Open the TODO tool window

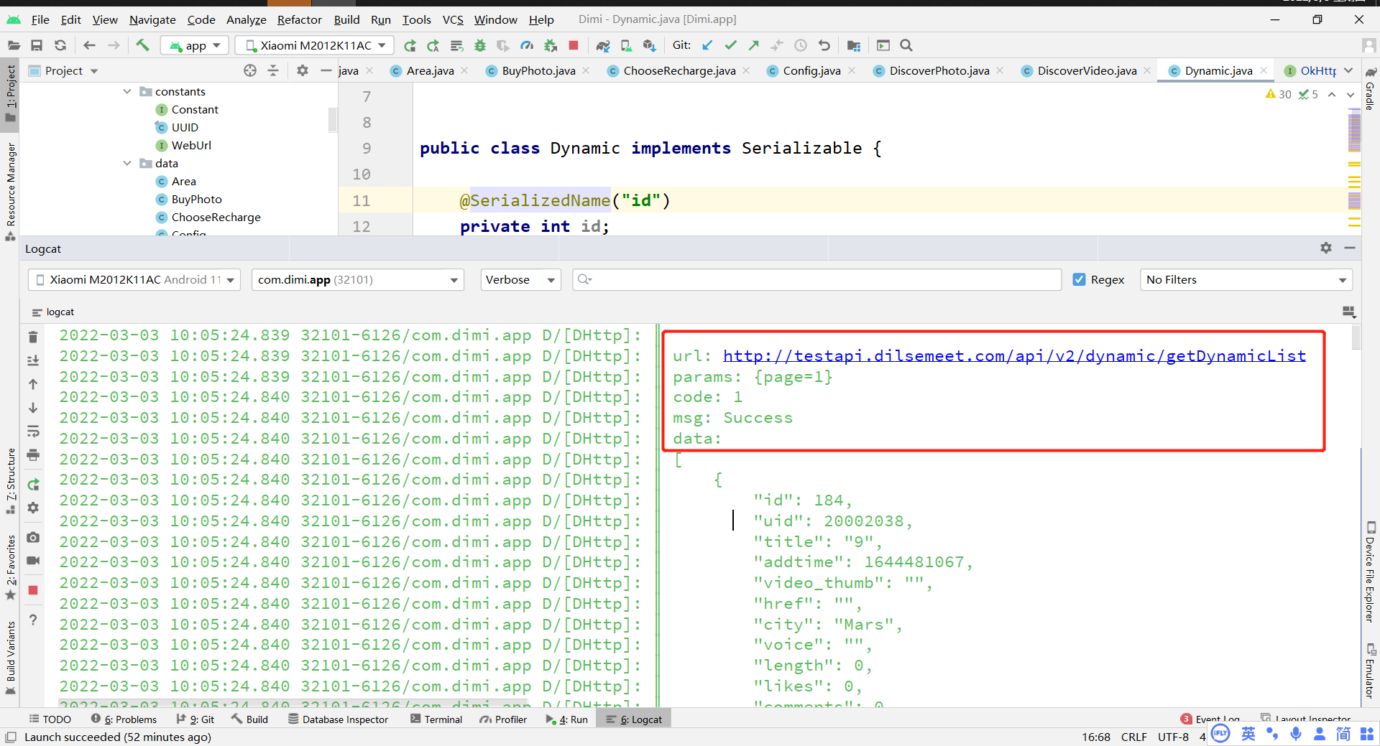point(50,719)
